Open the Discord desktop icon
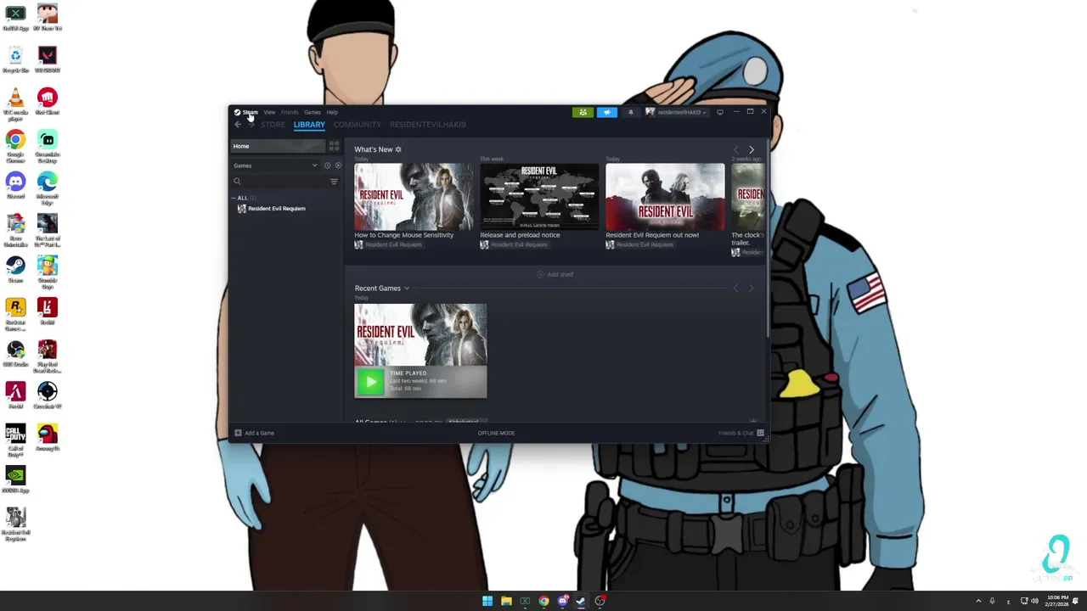This screenshot has height=611, width=1087. [x=15, y=185]
